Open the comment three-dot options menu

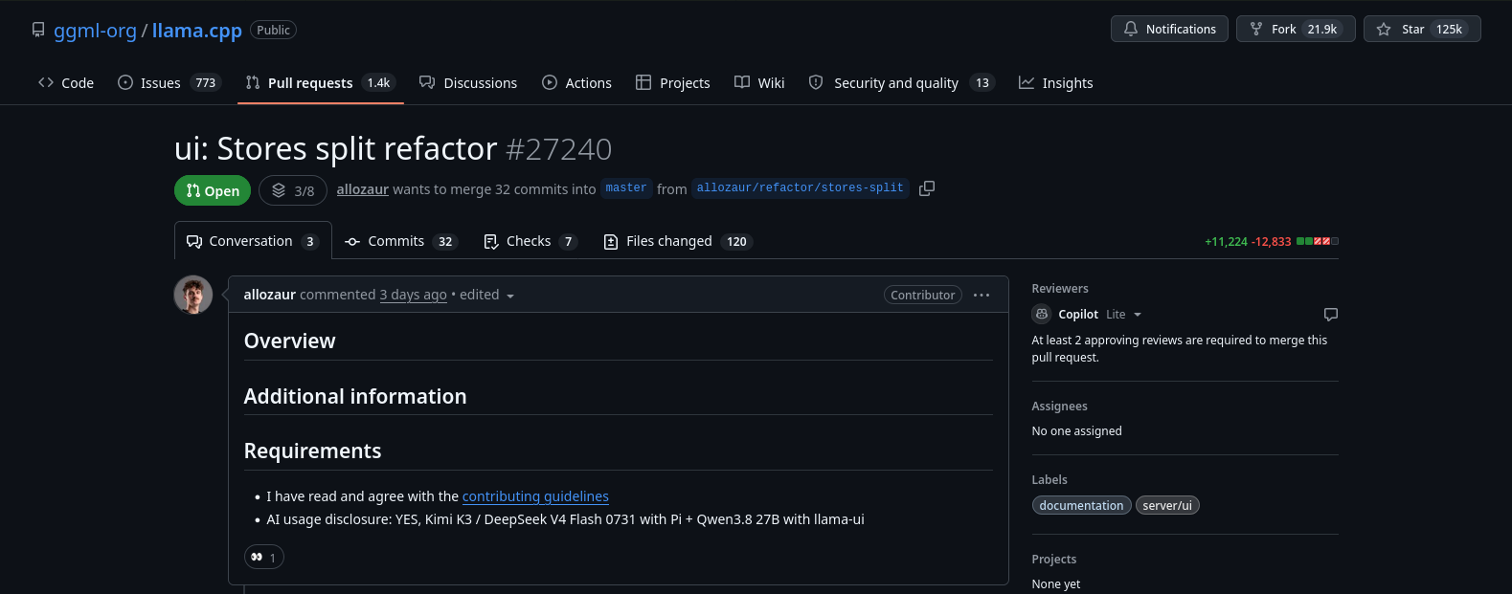(982, 295)
